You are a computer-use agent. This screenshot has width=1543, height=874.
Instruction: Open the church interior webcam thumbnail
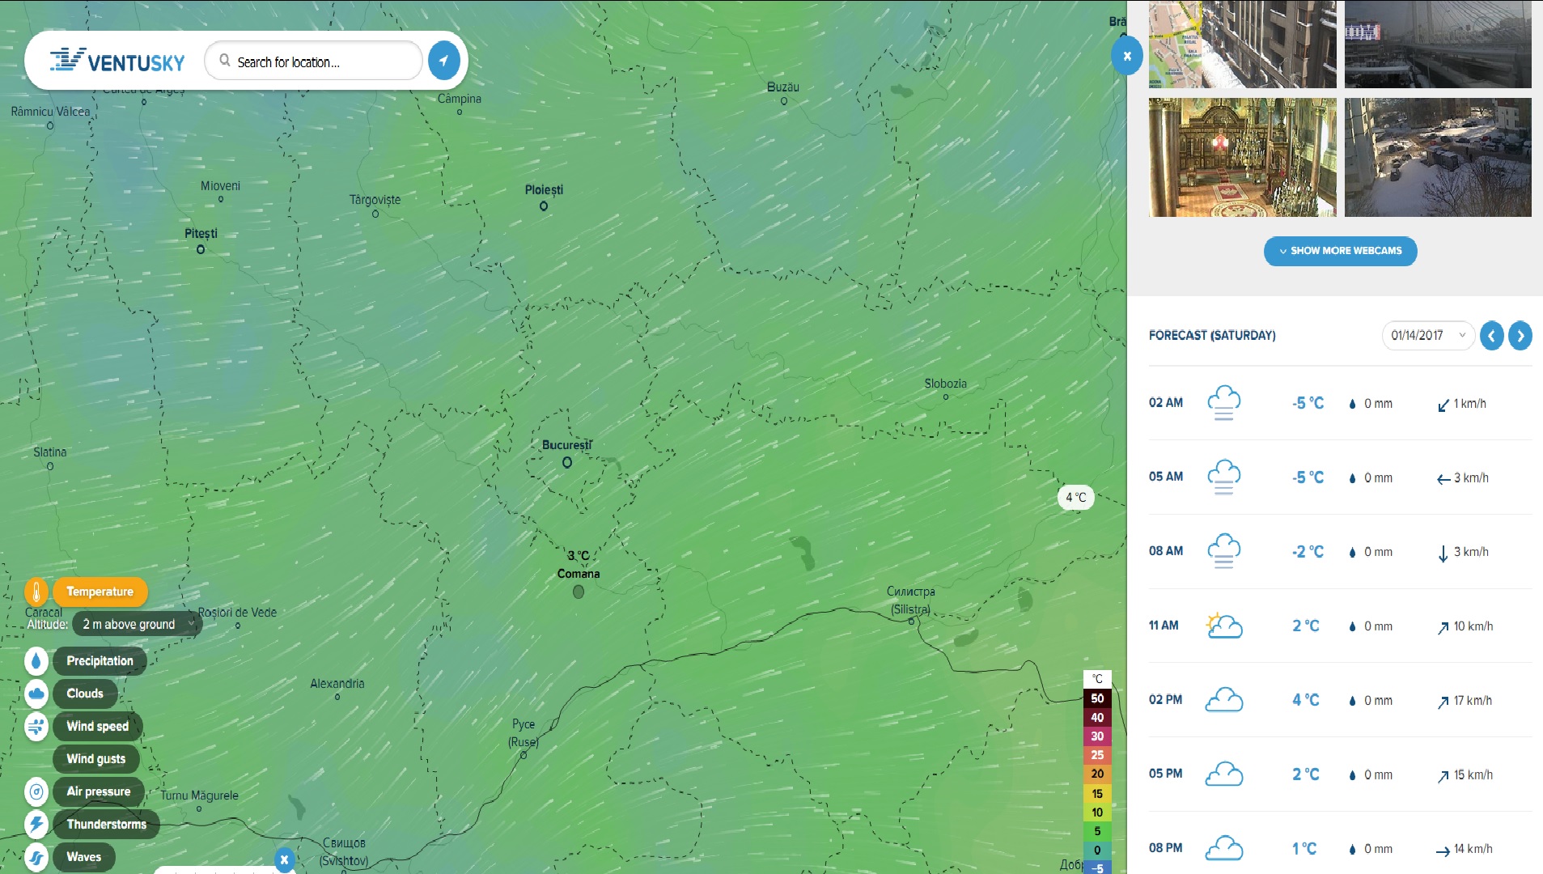[x=1242, y=158]
